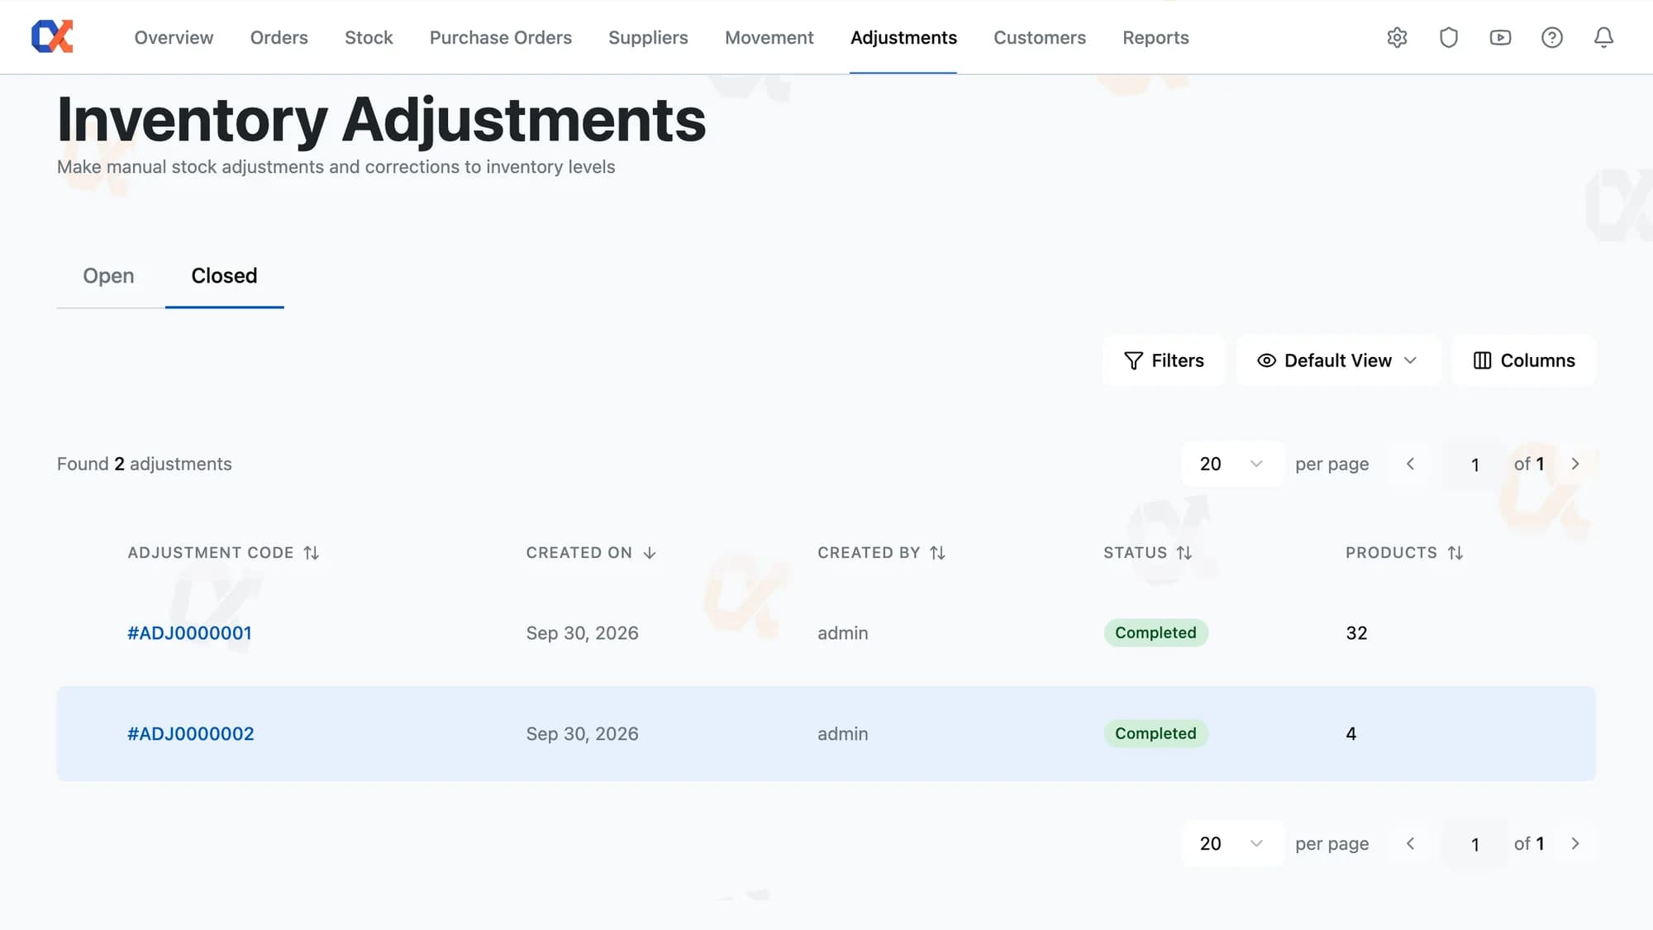Open adjustment #ADJ0000001 link
Viewport: 1653px width, 930px height.
point(189,633)
